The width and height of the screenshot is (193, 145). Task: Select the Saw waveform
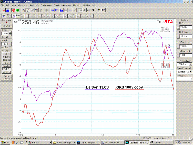click(x=6, y=63)
